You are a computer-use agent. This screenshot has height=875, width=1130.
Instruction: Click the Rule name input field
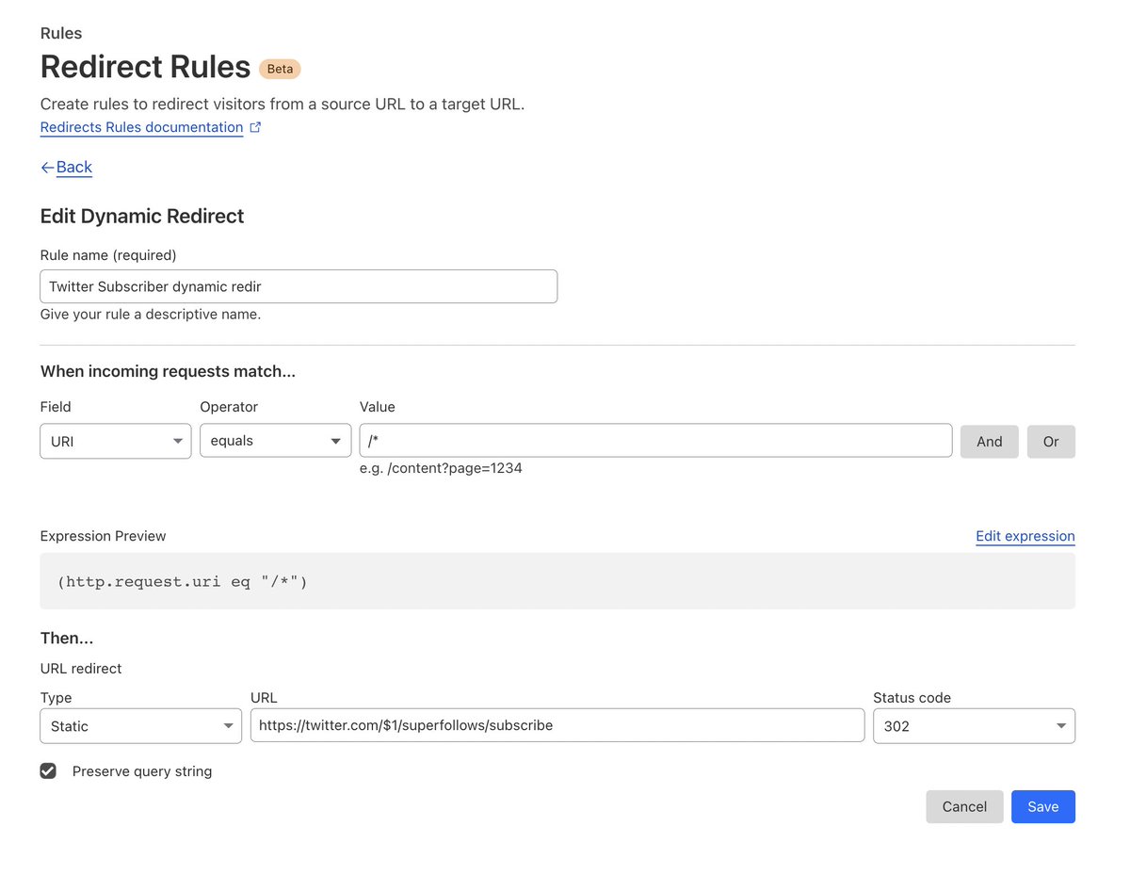click(299, 285)
